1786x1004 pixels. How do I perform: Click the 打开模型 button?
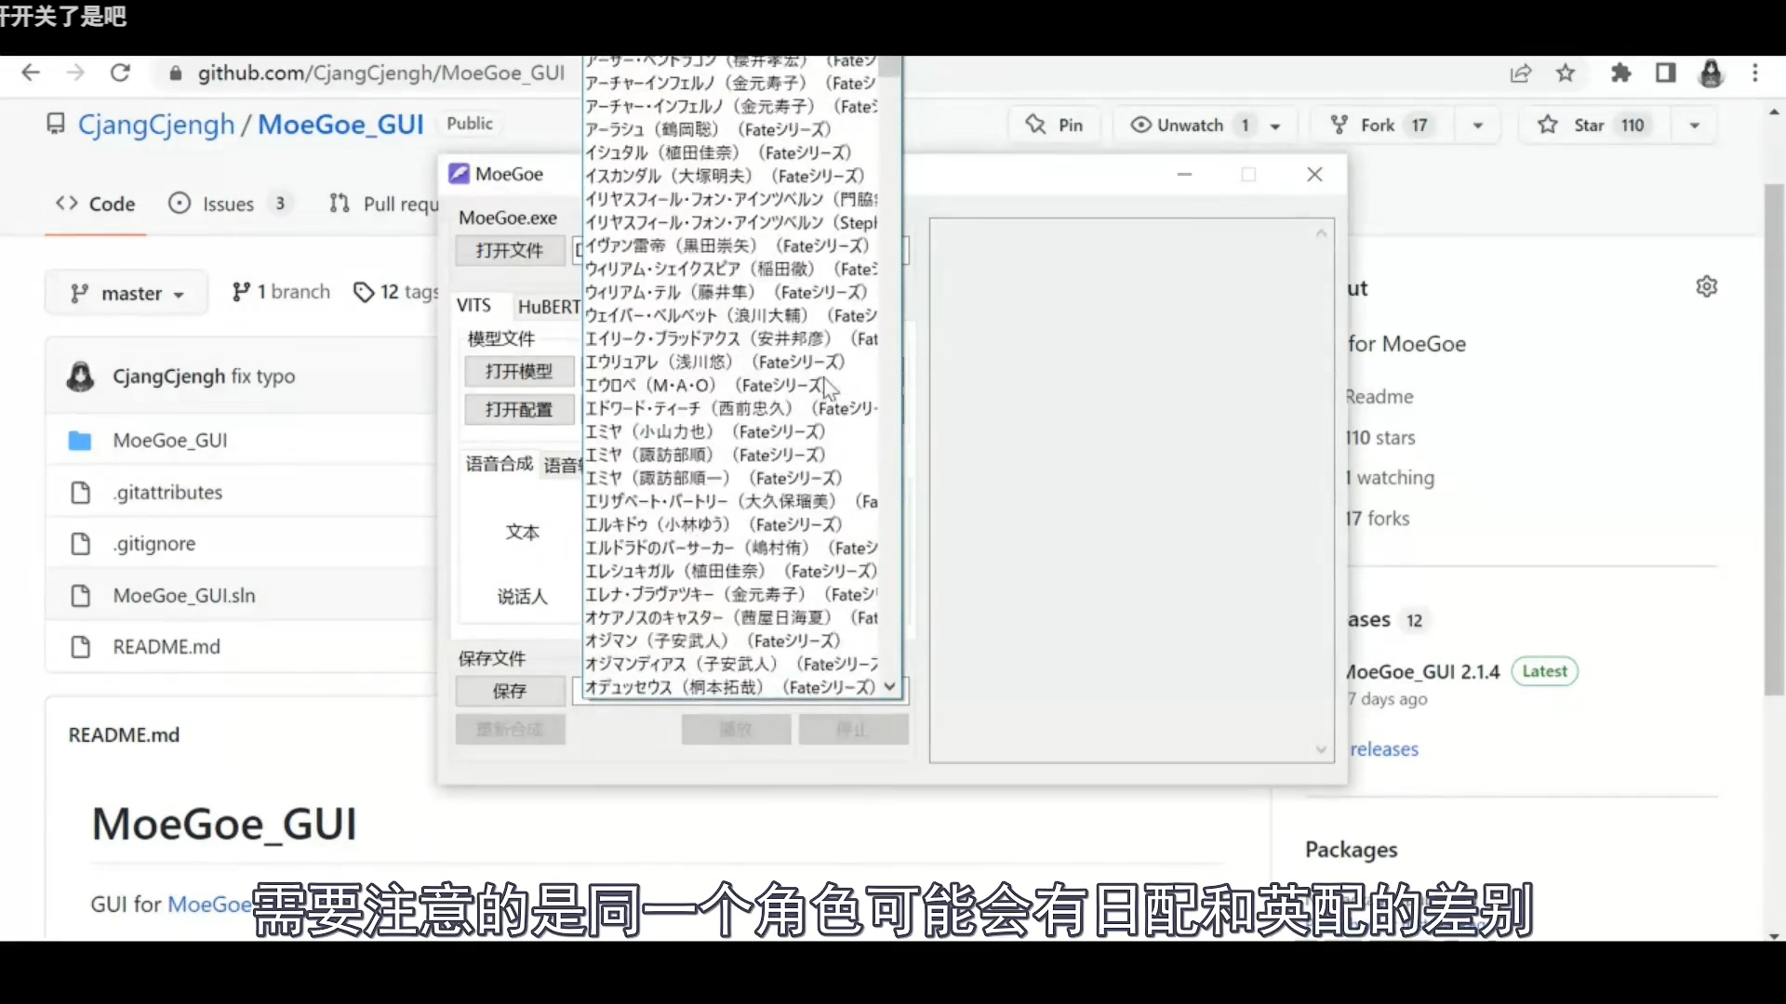coord(518,371)
